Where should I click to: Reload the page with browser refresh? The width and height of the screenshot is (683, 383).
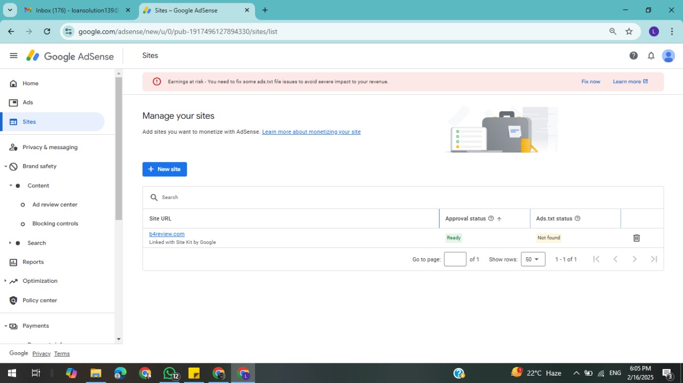click(47, 31)
